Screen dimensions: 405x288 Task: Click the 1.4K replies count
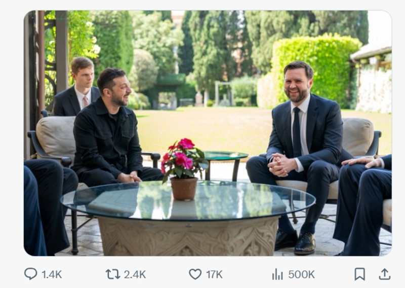point(52,274)
